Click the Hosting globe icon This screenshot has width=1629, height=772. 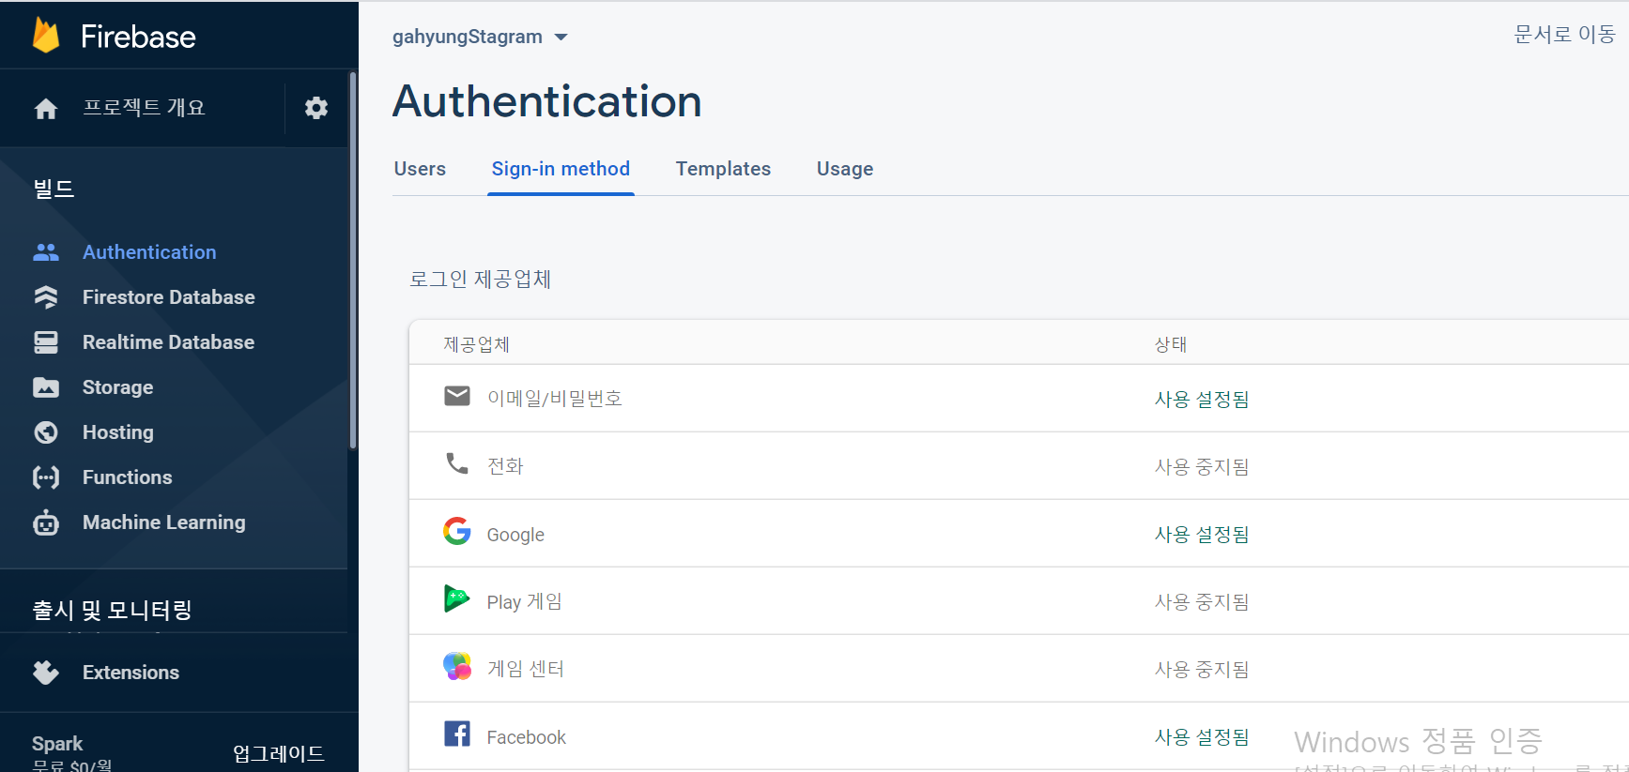coord(46,432)
